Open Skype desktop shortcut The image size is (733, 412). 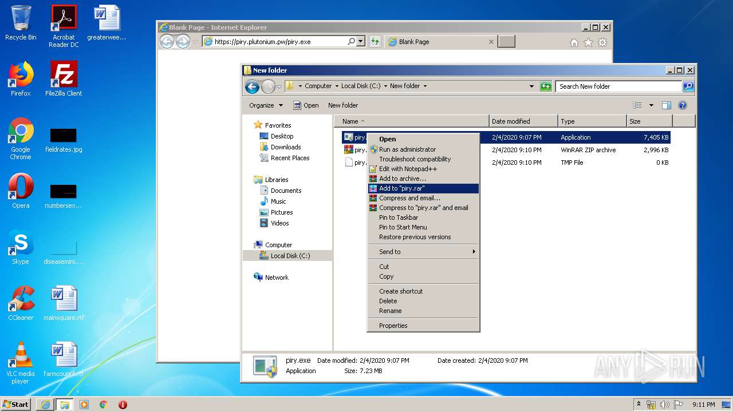click(x=21, y=247)
